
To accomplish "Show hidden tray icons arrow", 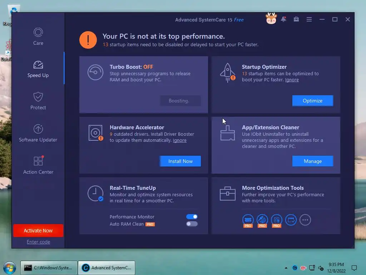I will (x=286, y=268).
